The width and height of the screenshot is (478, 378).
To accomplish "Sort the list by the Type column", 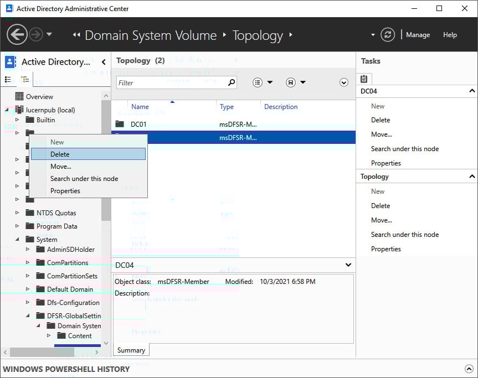I will [227, 107].
